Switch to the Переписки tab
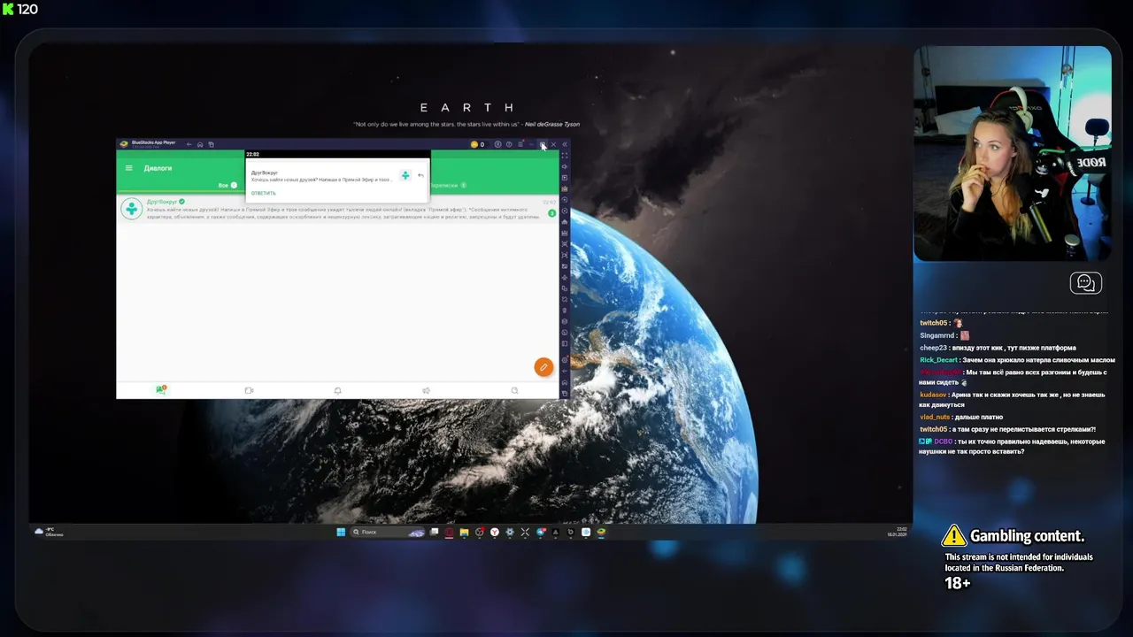The height and width of the screenshot is (637, 1133). coord(449,185)
